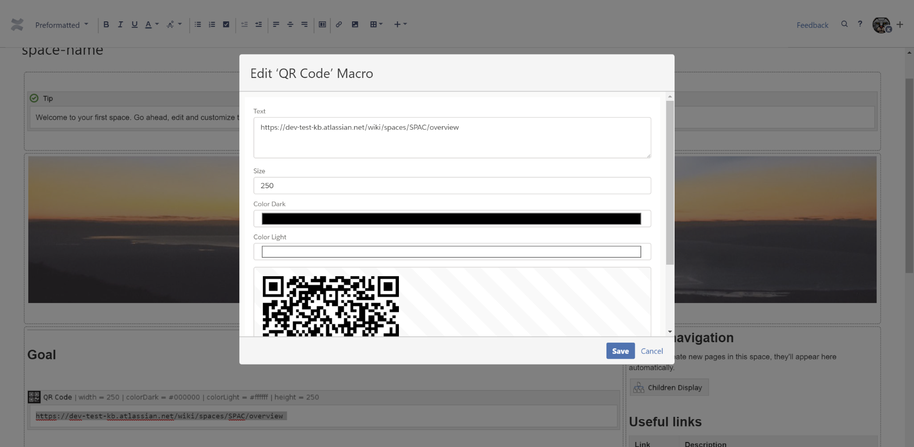914x447 pixels.
Task: Click the sunset banner image left part
Action: [134, 229]
